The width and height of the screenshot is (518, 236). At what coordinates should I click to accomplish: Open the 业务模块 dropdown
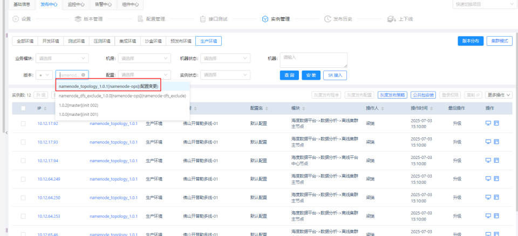[62, 58]
